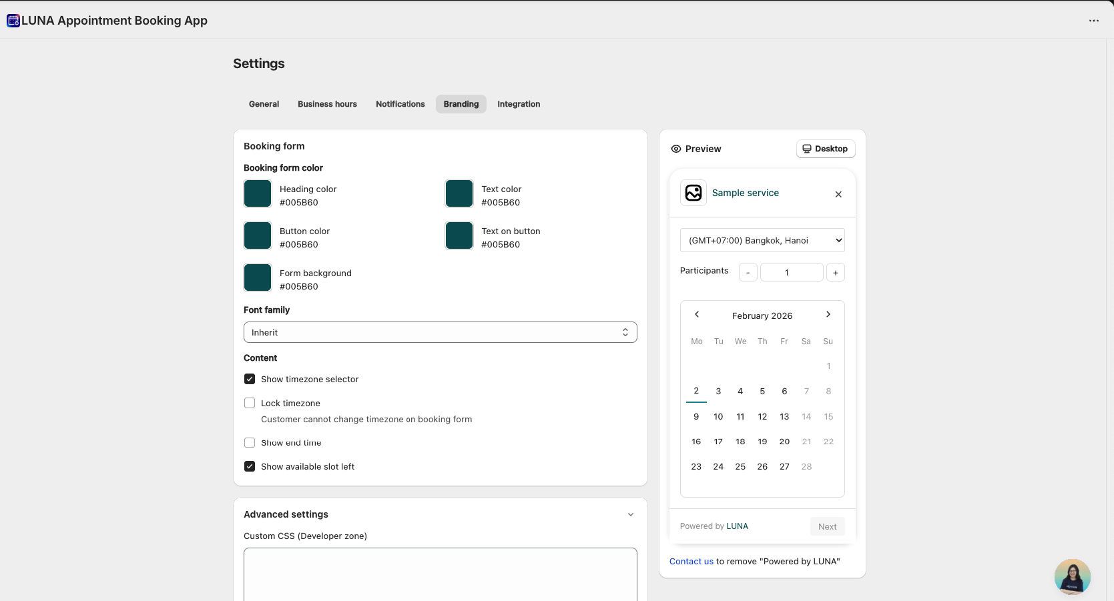Open the timezone dropdown in preview
This screenshot has height=601, width=1114.
click(x=762, y=240)
